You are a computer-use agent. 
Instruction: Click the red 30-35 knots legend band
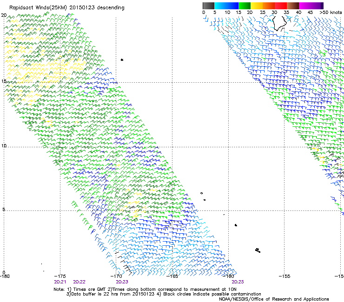pyautogui.click(x=281, y=6)
